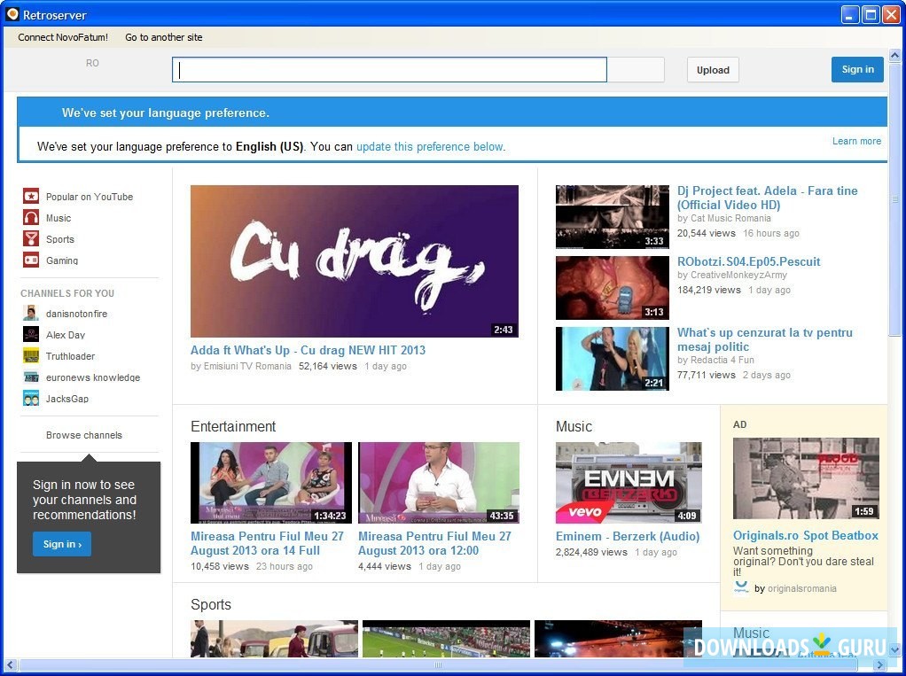The width and height of the screenshot is (906, 676).
Task: Click the vertical scrollbar down arrow
Action: [894, 650]
